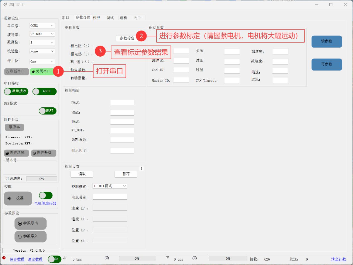353x265 pixels.
Task: Click the 关闭串口 close port button
Action: (41, 71)
